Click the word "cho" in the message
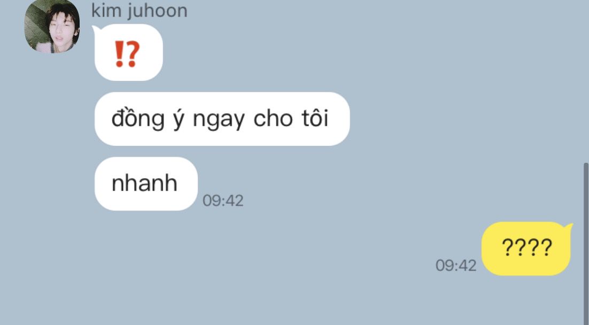589x325 pixels. click(273, 118)
